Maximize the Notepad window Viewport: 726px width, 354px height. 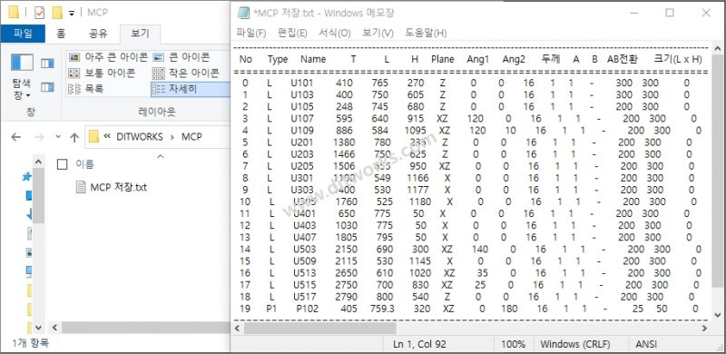(x=670, y=13)
